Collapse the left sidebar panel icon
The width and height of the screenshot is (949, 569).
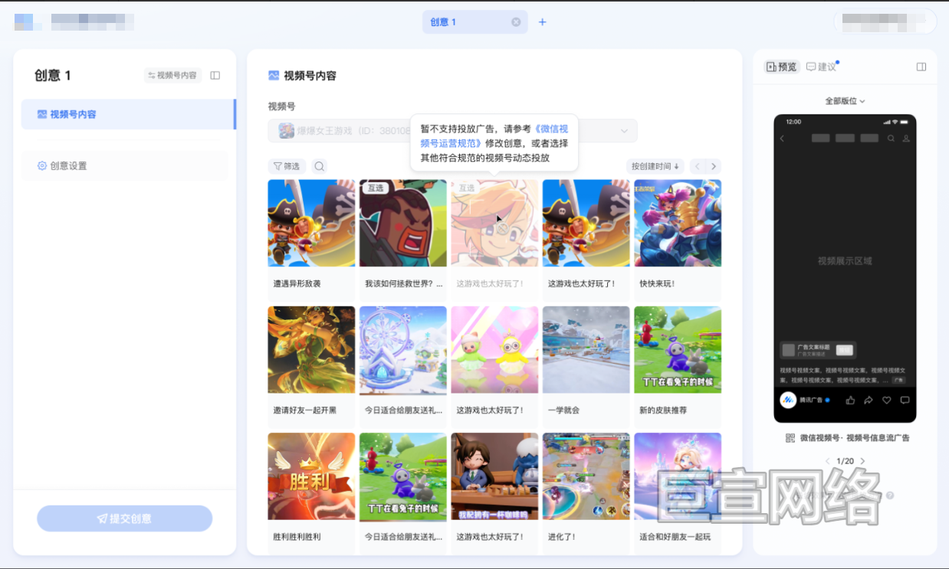[x=215, y=75]
